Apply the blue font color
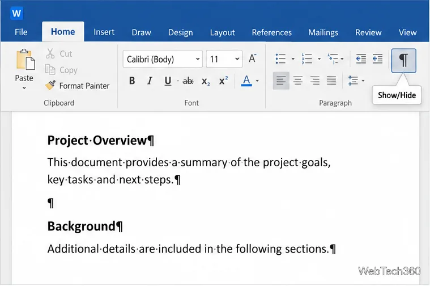 pyautogui.click(x=246, y=81)
